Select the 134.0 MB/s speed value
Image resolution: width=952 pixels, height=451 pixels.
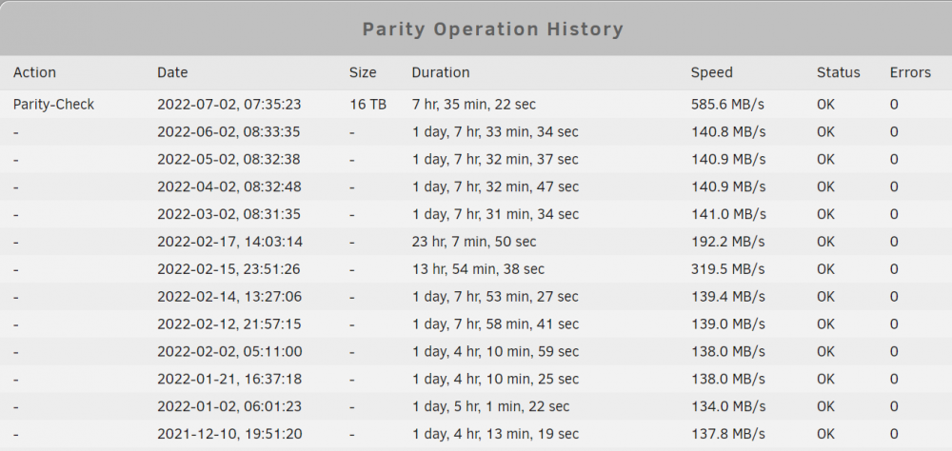(728, 406)
